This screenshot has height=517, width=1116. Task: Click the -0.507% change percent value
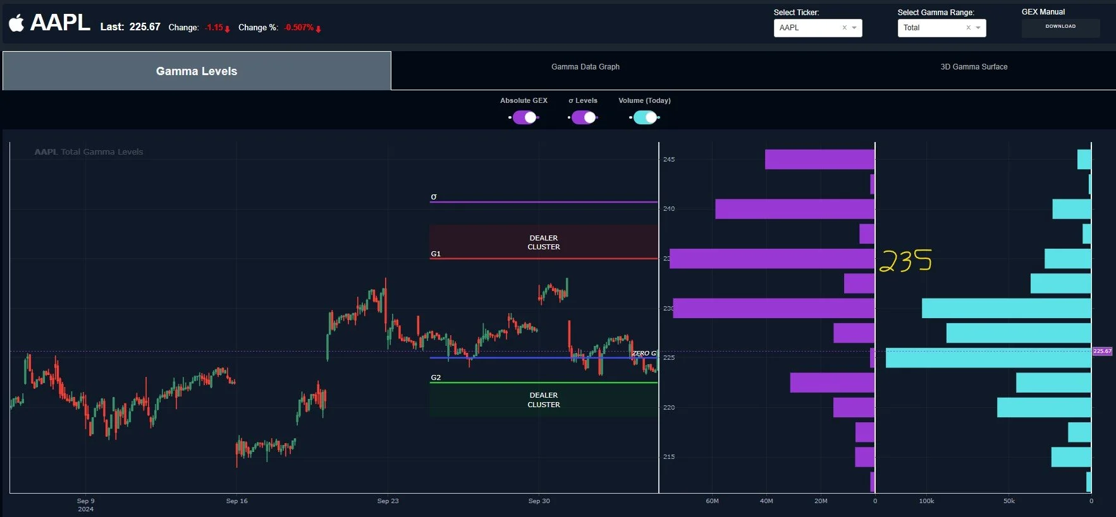pos(299,28)
